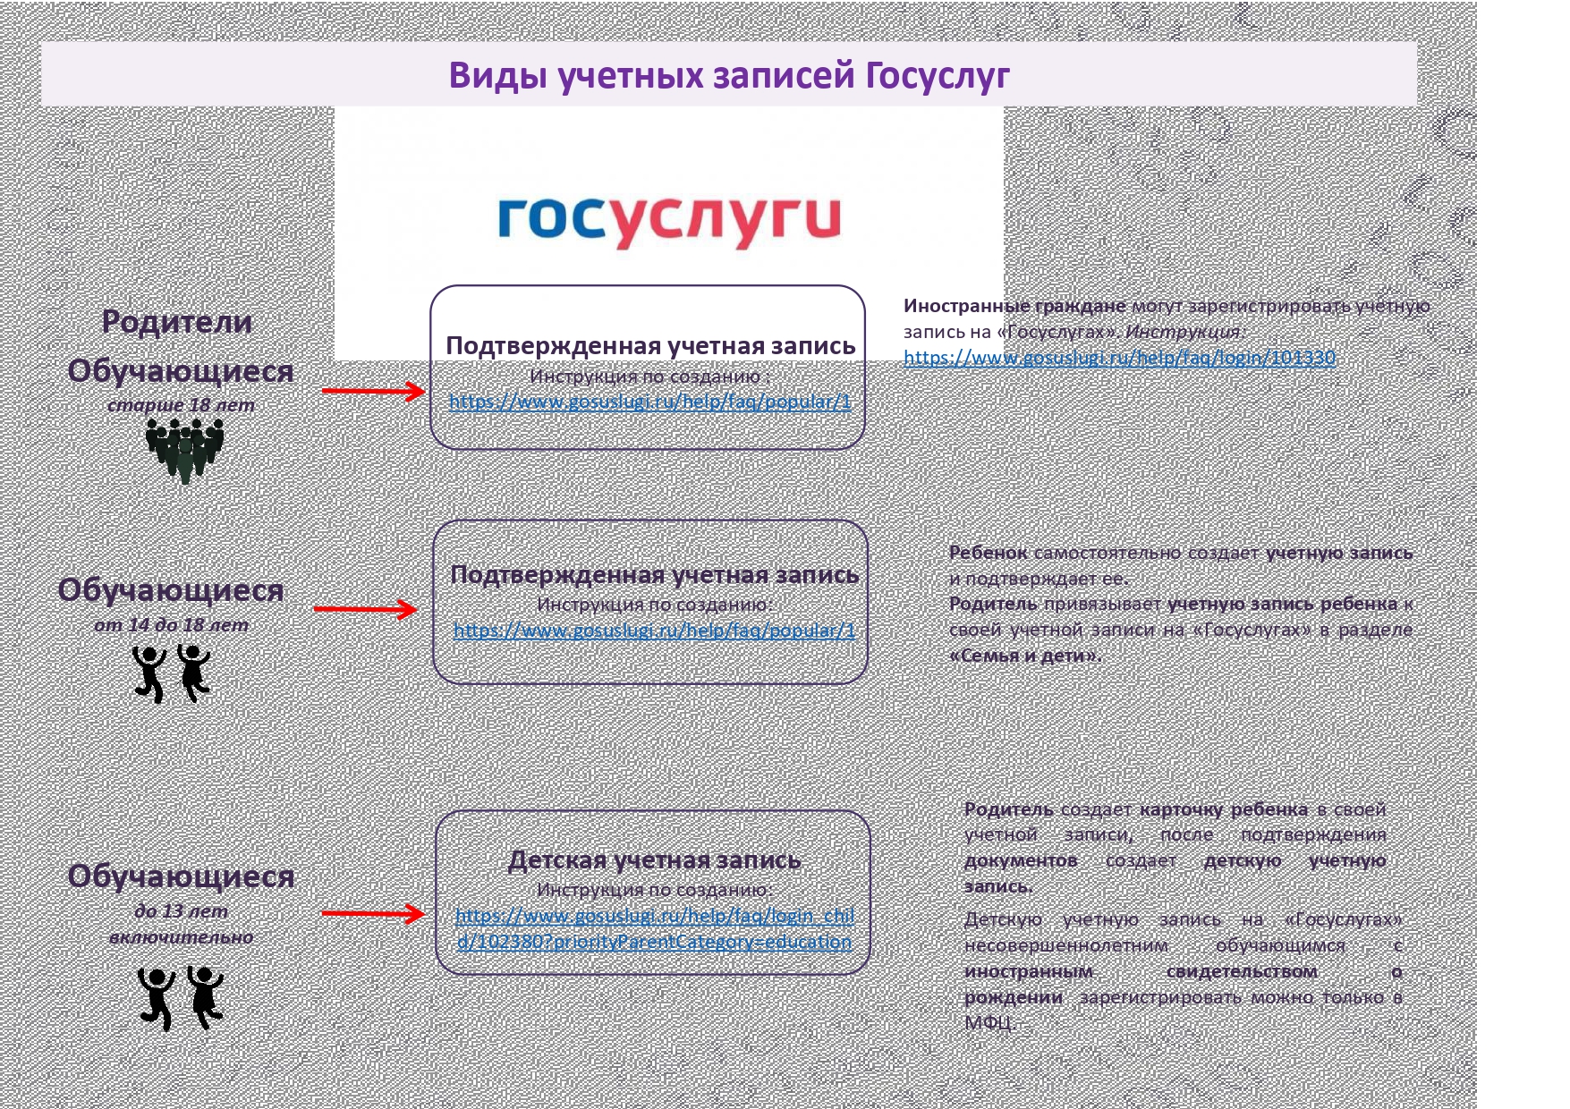Viewport: 1570px width, 1109px height.
Task: Open the popular/1 link under Родители box
Action: click(x=650, y=402)
